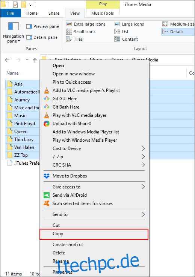Toggle the Preview pane
Viewport: 195px width, 277px height.
[42, 26]
